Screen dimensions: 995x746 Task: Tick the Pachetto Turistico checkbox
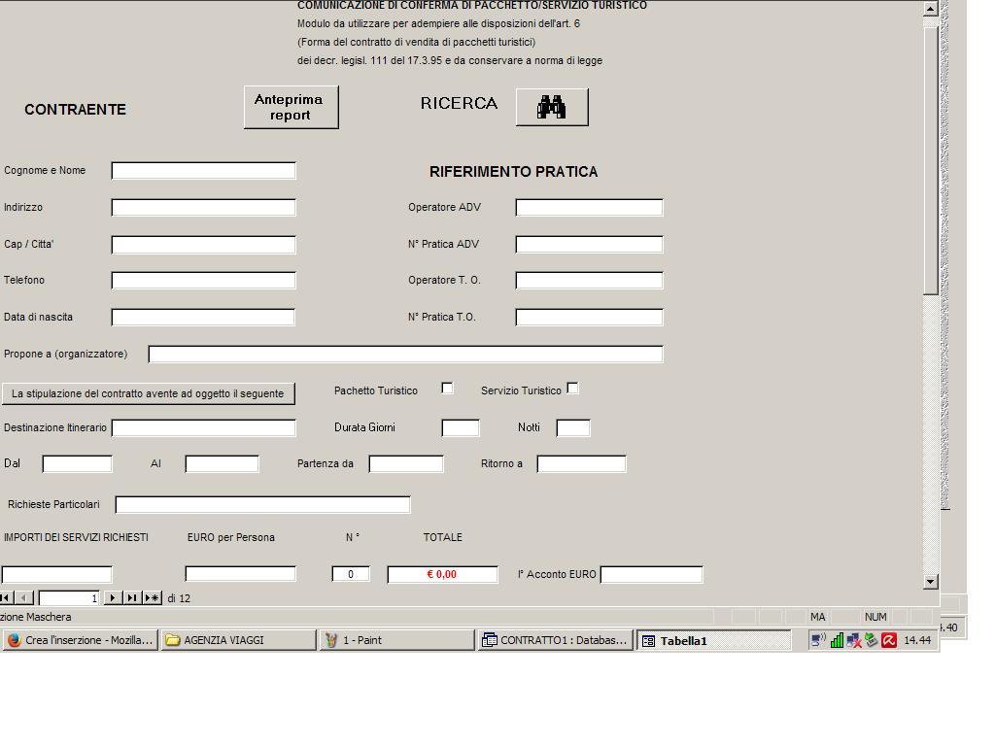[x=447, y=389]
